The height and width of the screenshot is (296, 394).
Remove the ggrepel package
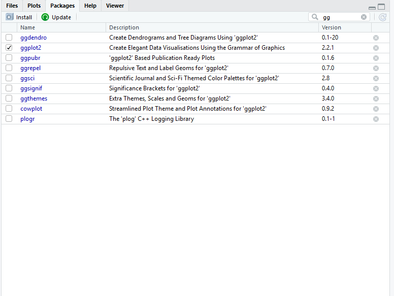click(376, 69)
